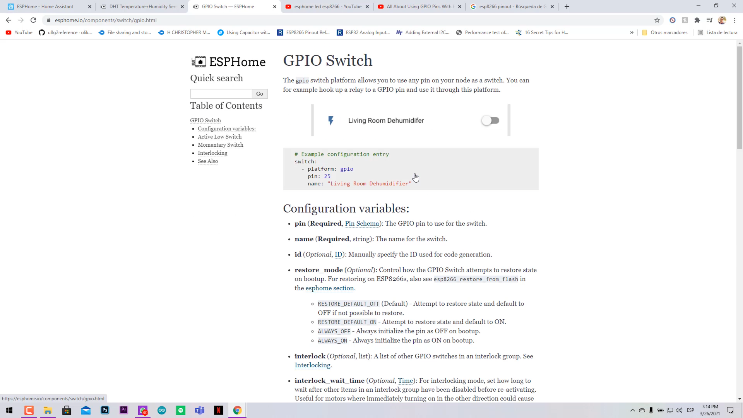Switch to the All About Using GPIO Pins tab
The image size is (743, 418).
(420, 7)
